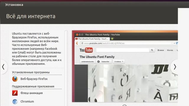Viewport: 189px width, 106px height.
Task: Open the Browse link on YouTube
Action: (161, 50)
